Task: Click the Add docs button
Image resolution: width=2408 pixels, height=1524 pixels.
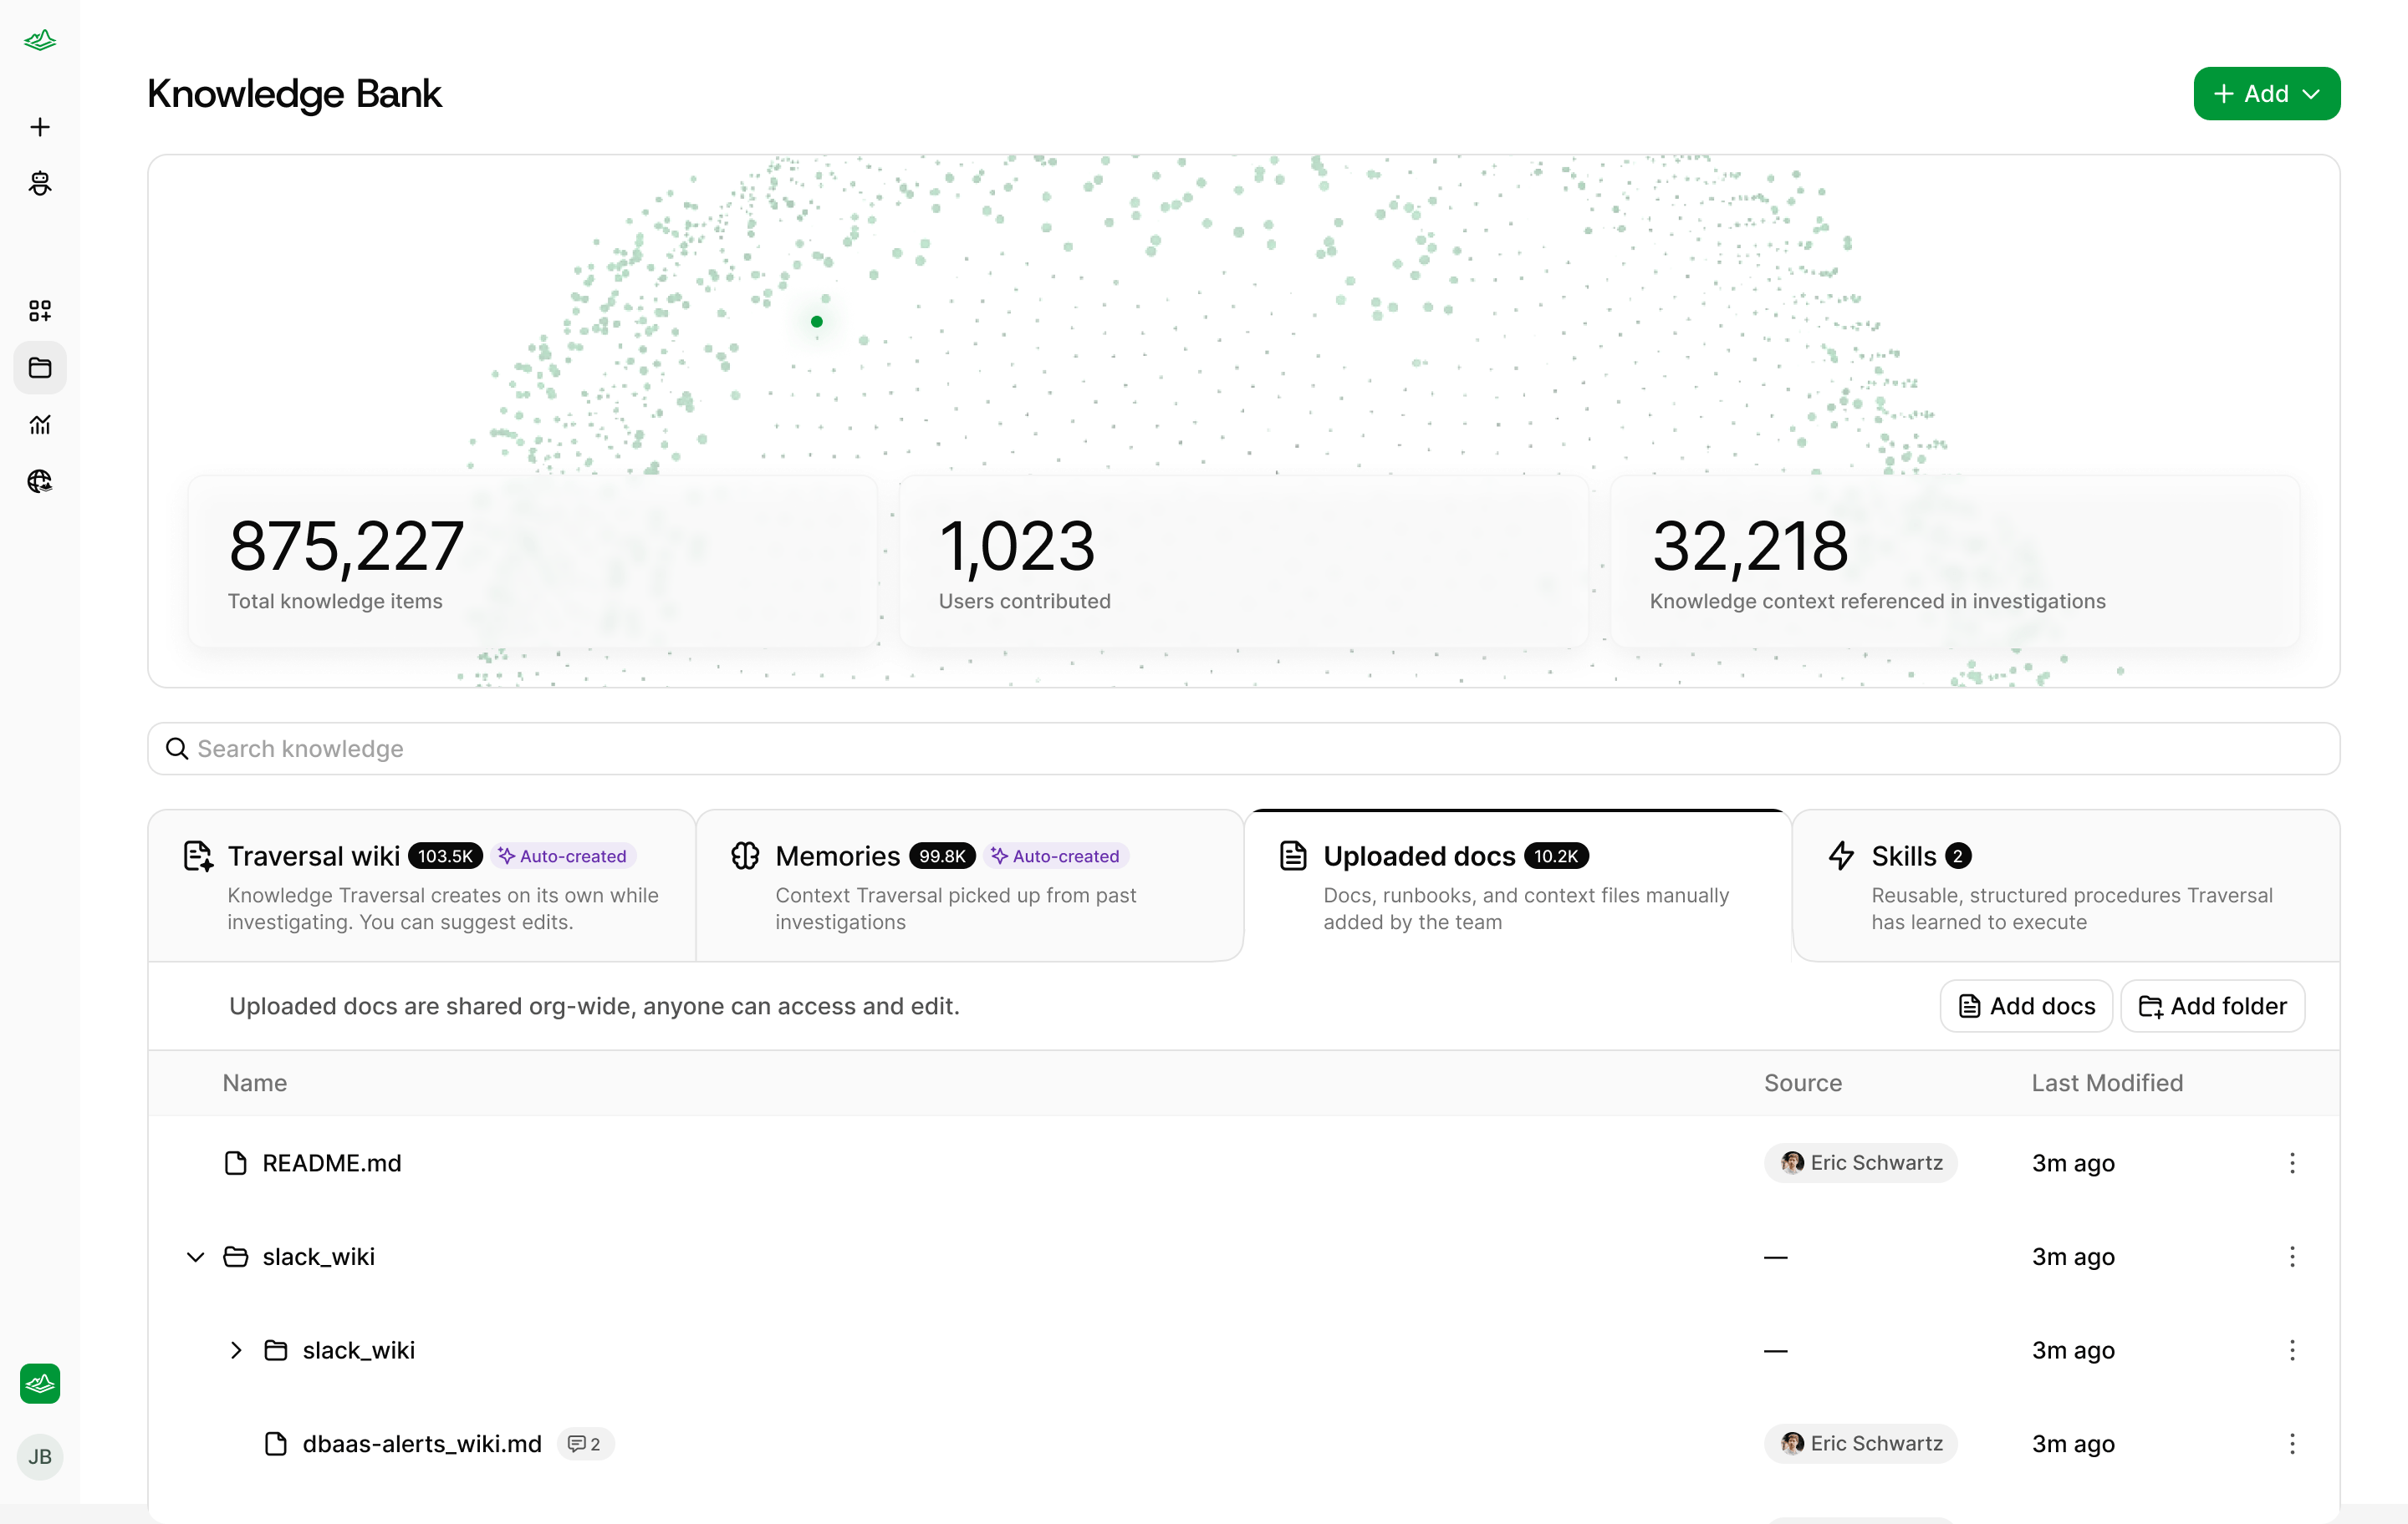Action: click(x=2026, y=1006)
